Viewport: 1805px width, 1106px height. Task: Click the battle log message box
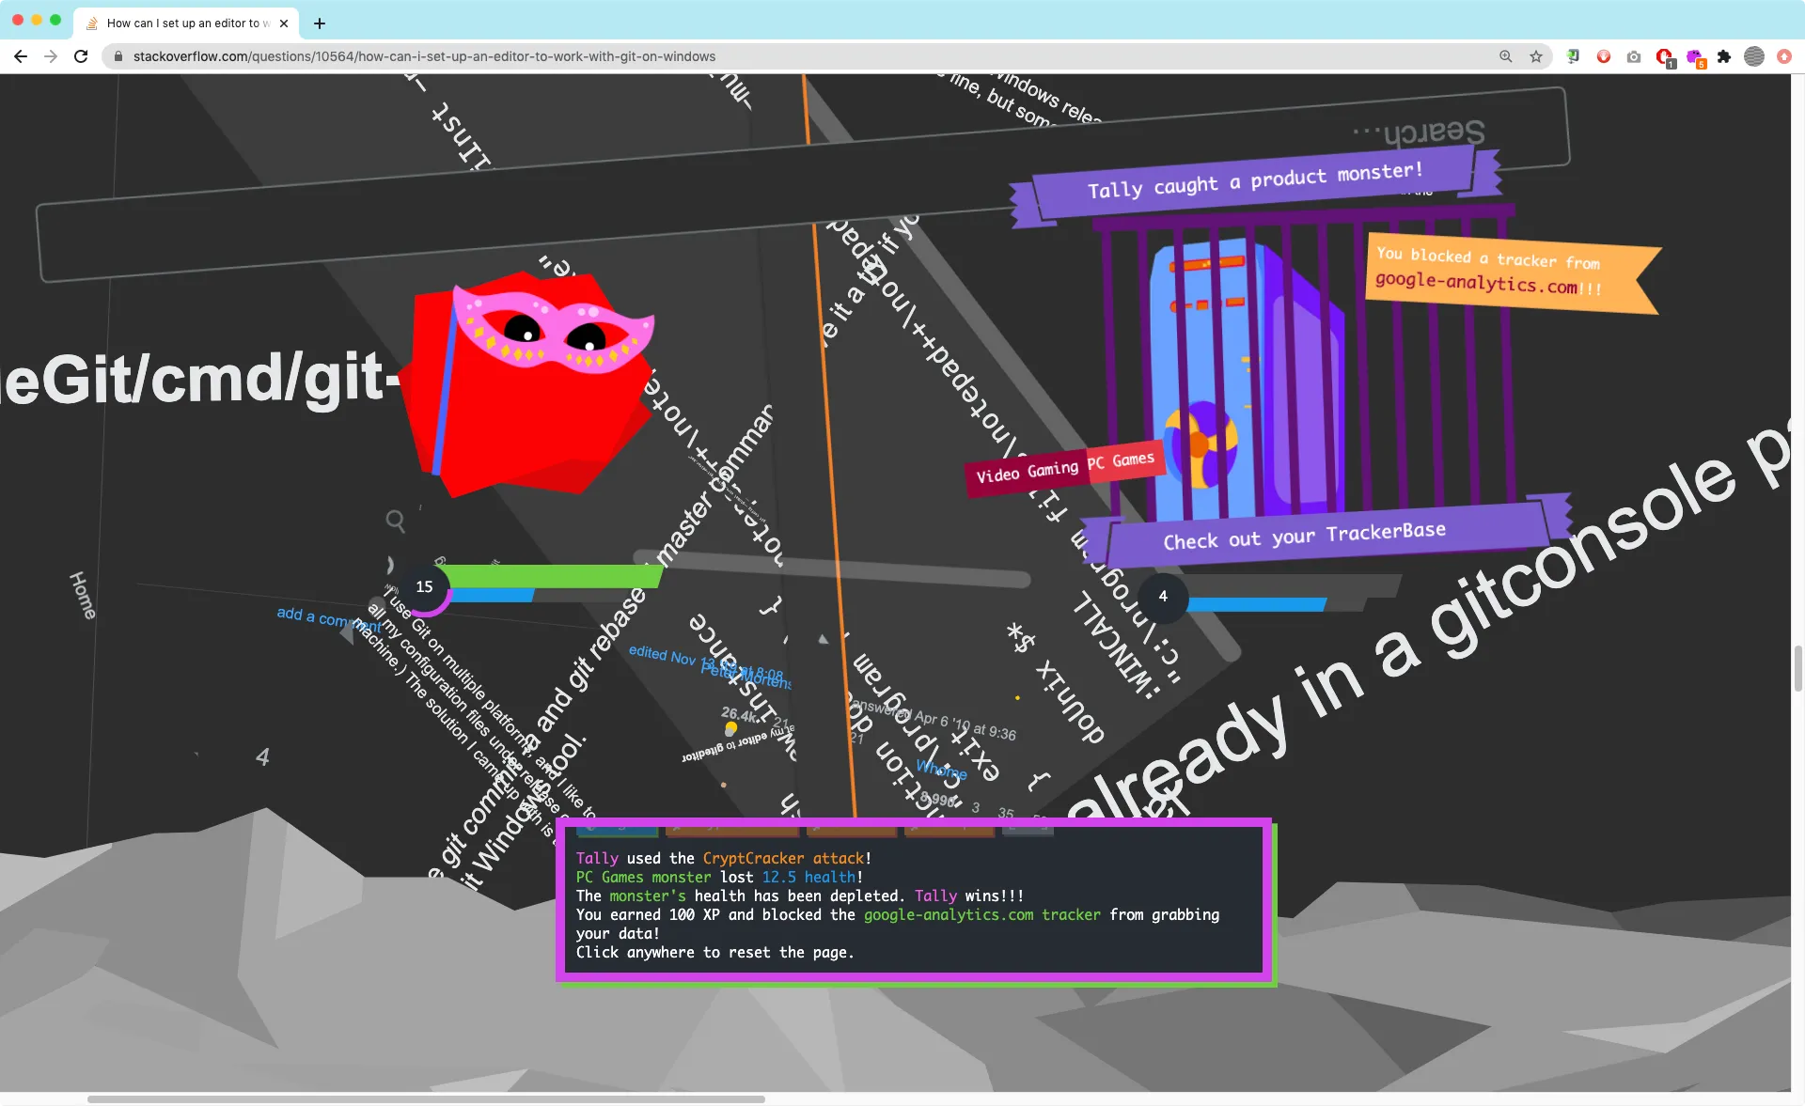pyautogui.click(x=914, y=901)
